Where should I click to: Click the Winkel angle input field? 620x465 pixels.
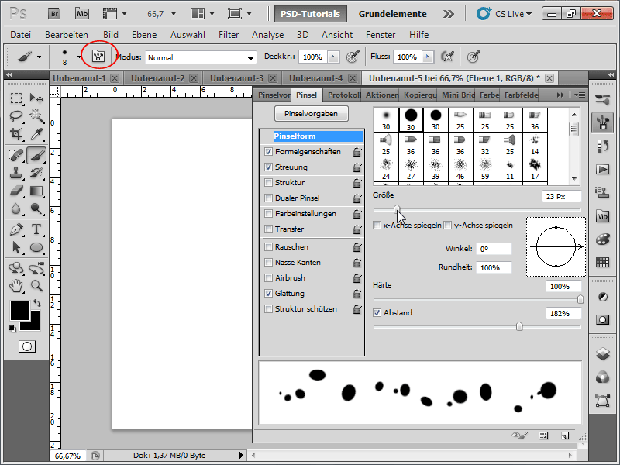[494, 249]
